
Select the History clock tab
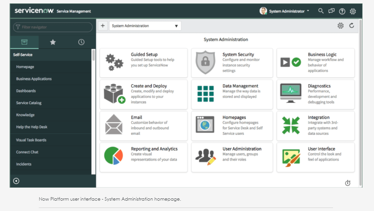coord(81,42)
